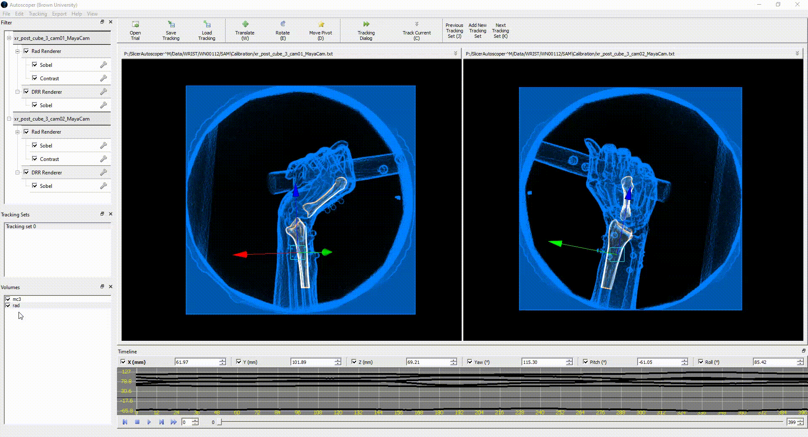Collapse cam01 DRR Renderer node
This screenshot has width=808, height=437.
[18, 92]
